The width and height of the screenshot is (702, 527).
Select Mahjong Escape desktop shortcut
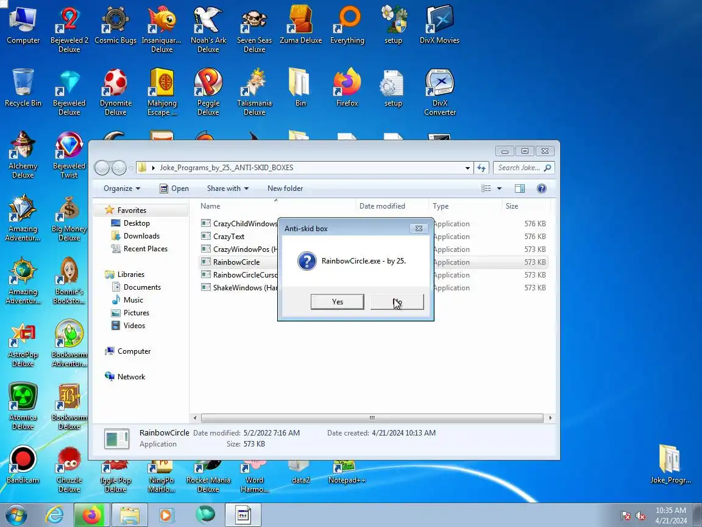point(162,92)
